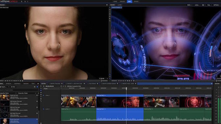Open the timeline panel menu icon near Meters
Viewport: 221px width, 124px height.
(211, 84)
